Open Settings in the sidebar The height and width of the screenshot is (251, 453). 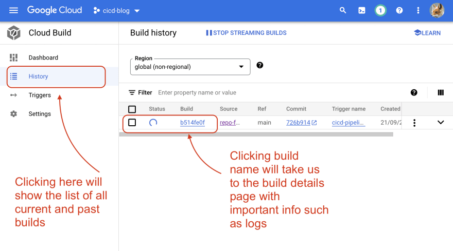[40, 114]
